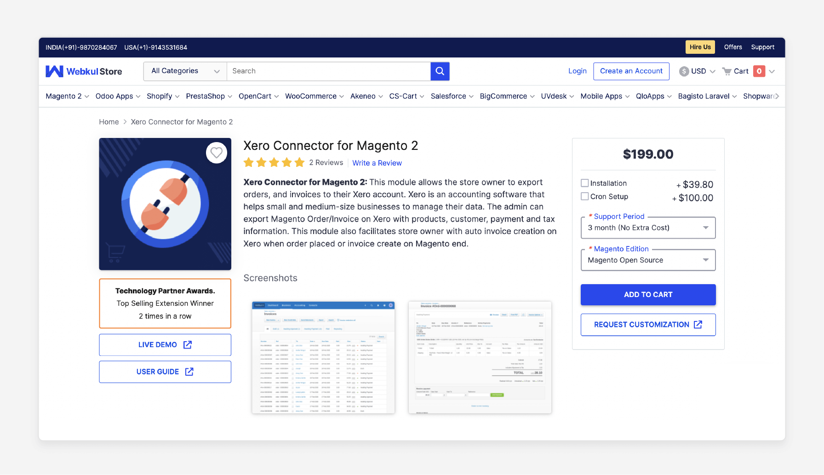Click the five-star rating icons
Screen dimensions: 824x475
point(274,162)
